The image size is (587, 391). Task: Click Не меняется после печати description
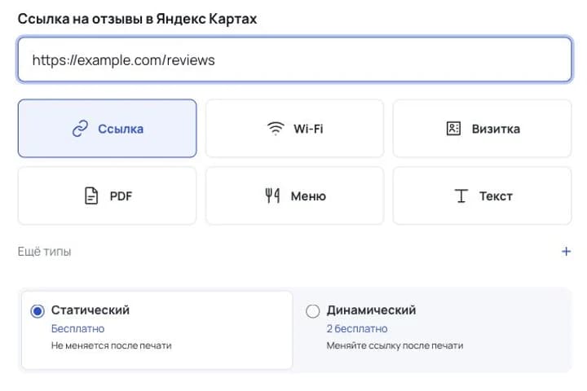[111, 345]
